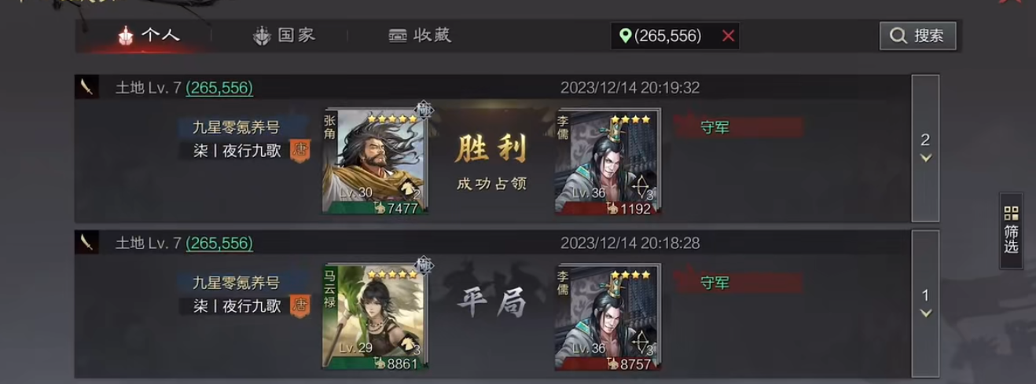Click the blade icon of second report
The image size is (1036, 384).
tap(86, 243)
